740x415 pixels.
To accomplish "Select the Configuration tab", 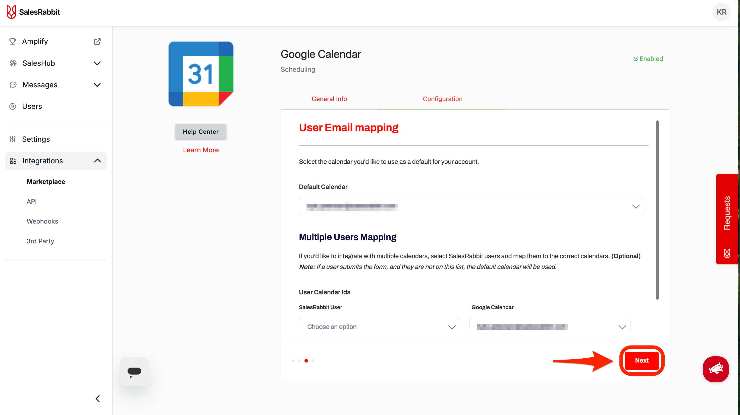I will coord(442,99).
